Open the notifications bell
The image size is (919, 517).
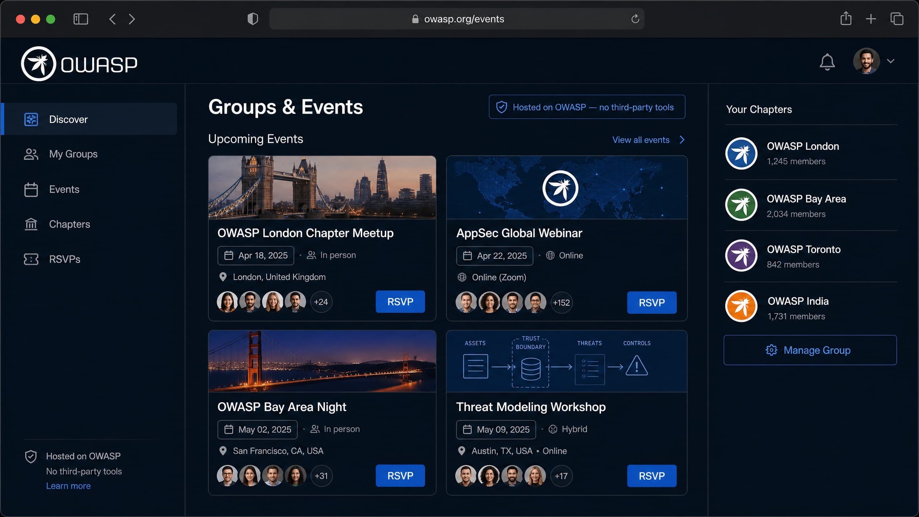coord(827,62)
